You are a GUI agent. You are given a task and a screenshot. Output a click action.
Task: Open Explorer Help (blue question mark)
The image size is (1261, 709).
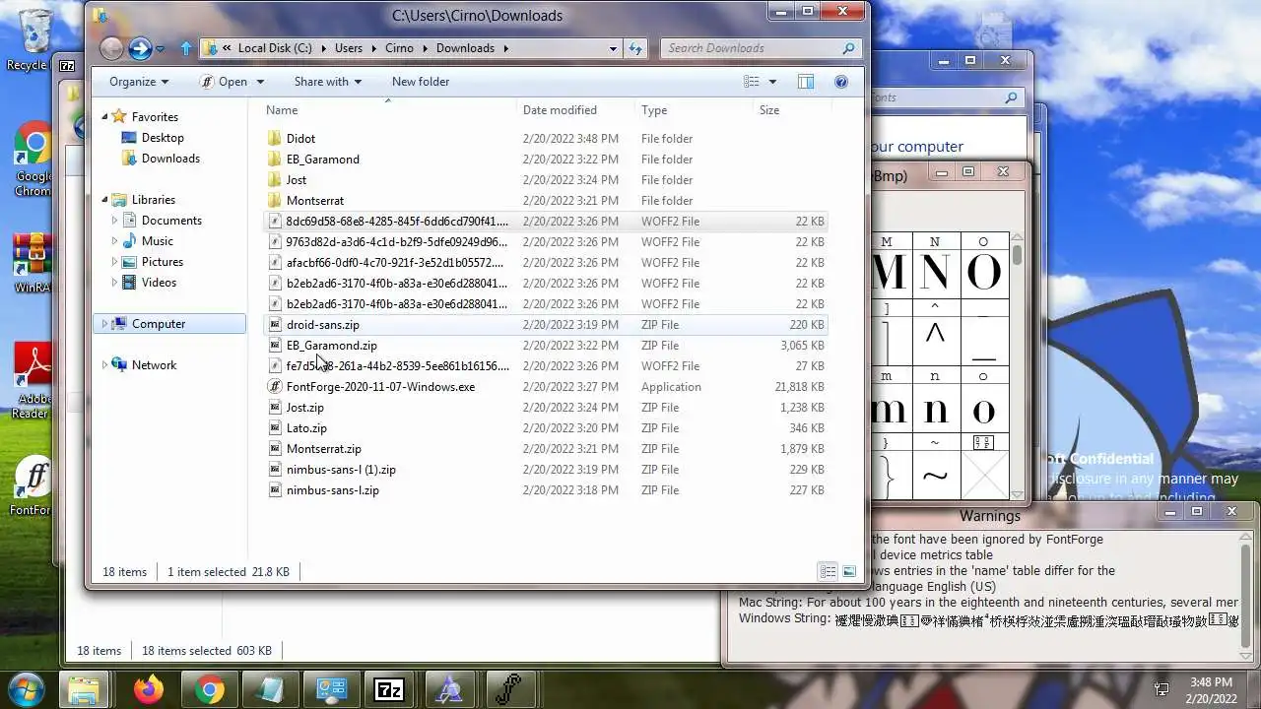pos(841,82)
